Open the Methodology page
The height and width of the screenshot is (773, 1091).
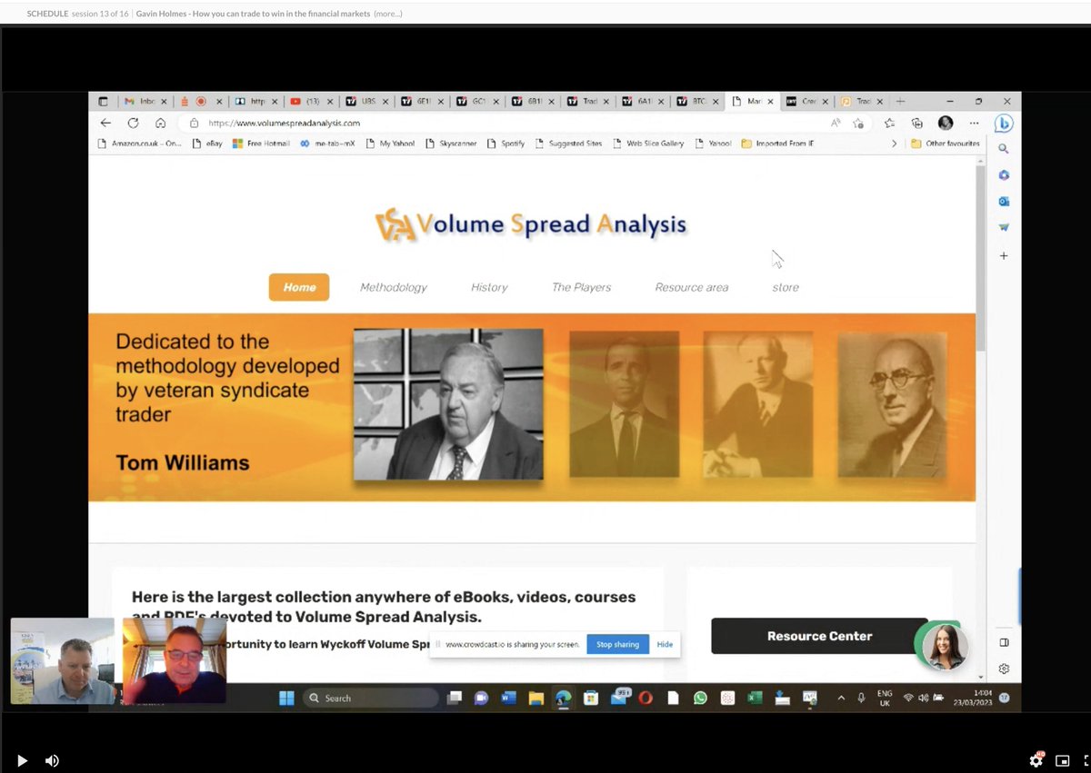[394, 287]
